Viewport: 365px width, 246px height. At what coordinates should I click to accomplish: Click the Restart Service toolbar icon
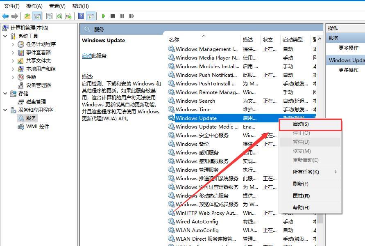131,16
